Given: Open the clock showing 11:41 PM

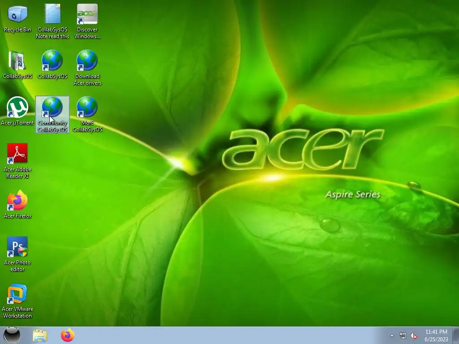Looking at the screenshot, I should [x=436, y=335].
